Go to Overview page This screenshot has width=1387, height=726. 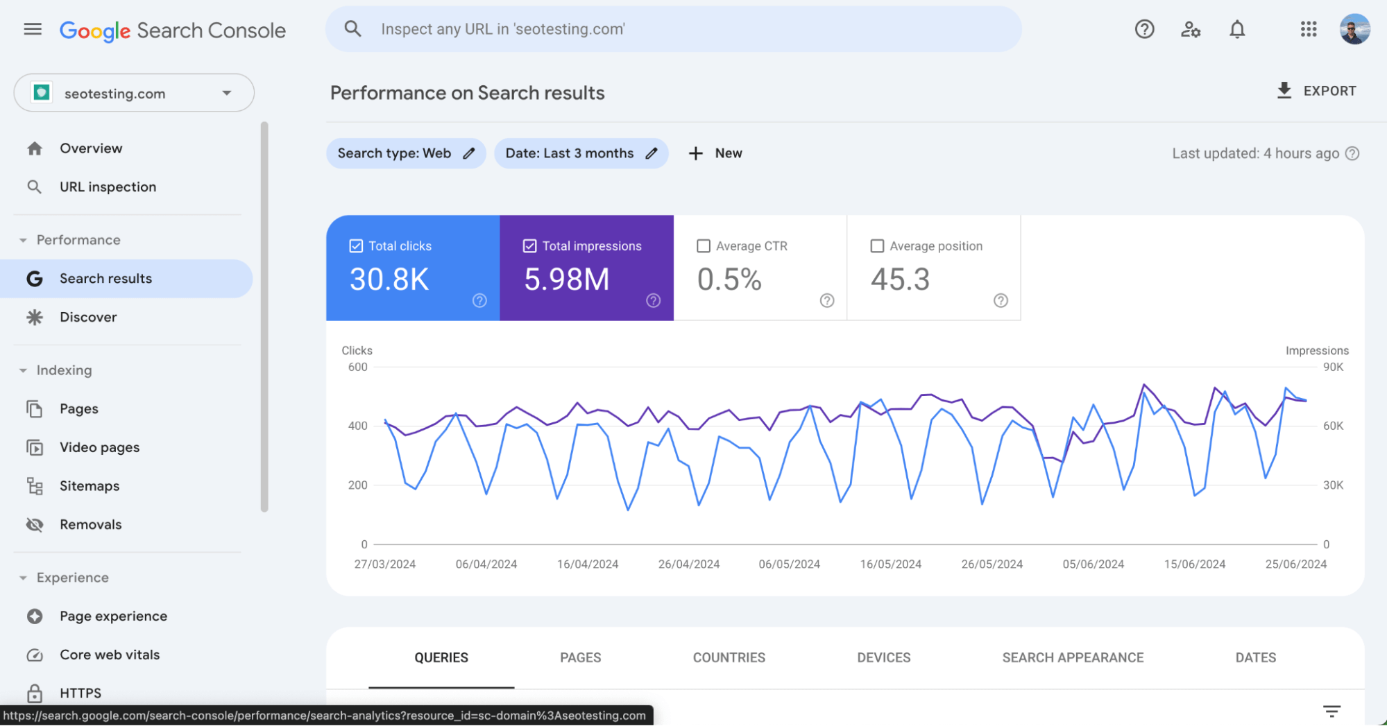click(x=126, y=148)
